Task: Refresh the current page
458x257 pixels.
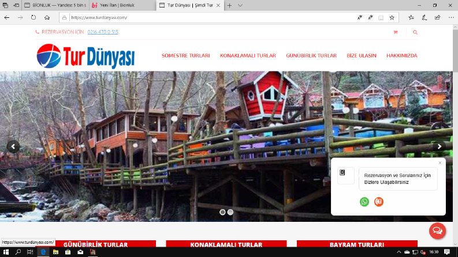Action: [x=33, y=17]
